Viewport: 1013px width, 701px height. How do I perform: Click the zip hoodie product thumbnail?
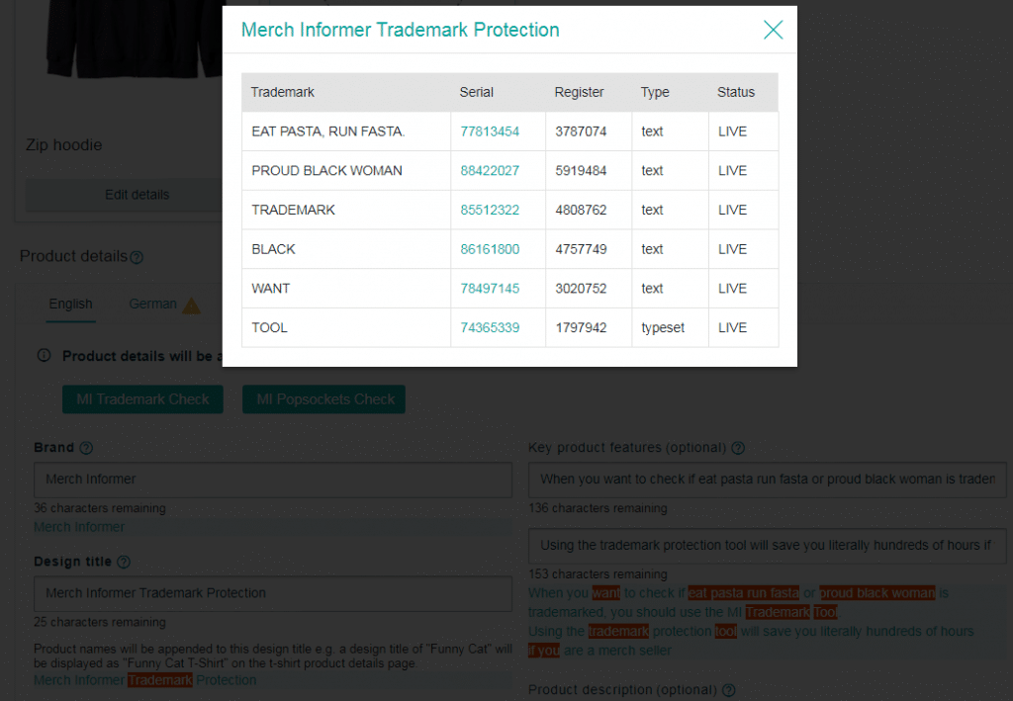[136, 39]
